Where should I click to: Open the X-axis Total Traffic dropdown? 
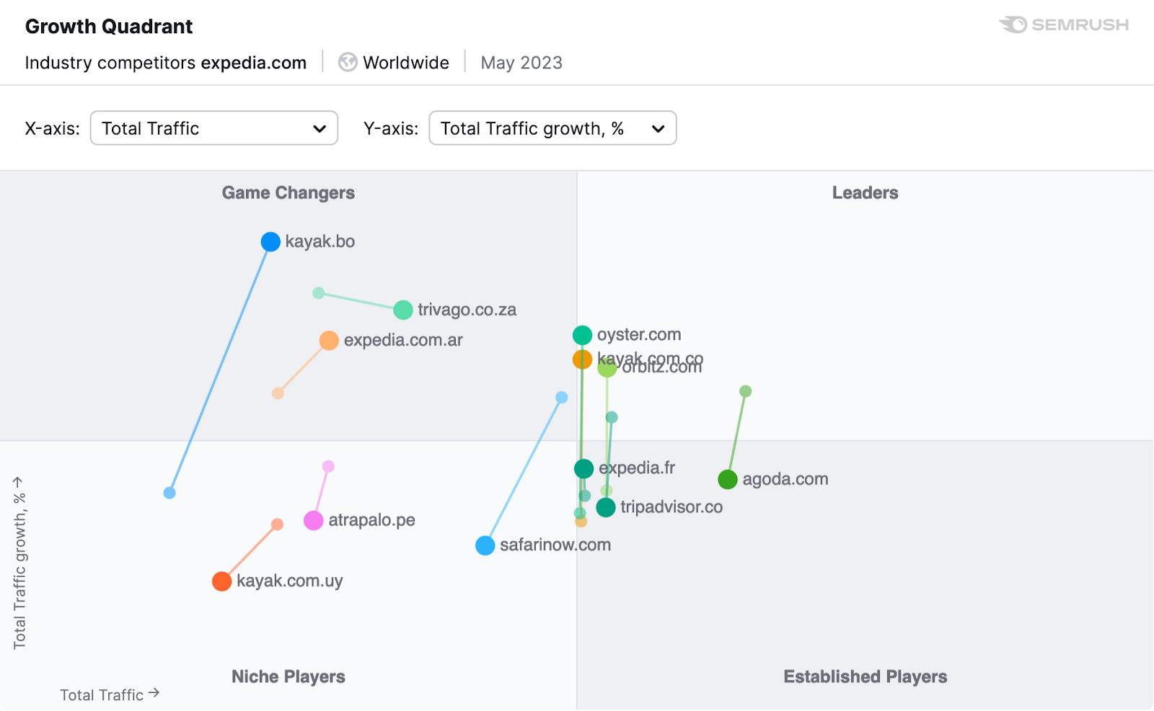pyautogui.click(x=213, y=128)
